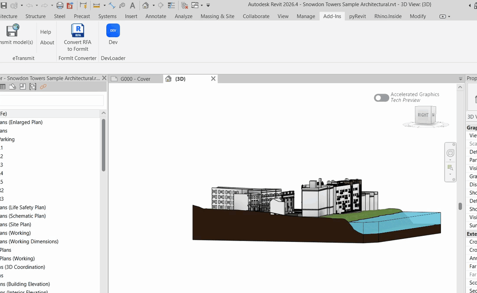Select the '(Site Plan)' browser row
This screenshot has height=293, width=477.
tap(50, 225)
